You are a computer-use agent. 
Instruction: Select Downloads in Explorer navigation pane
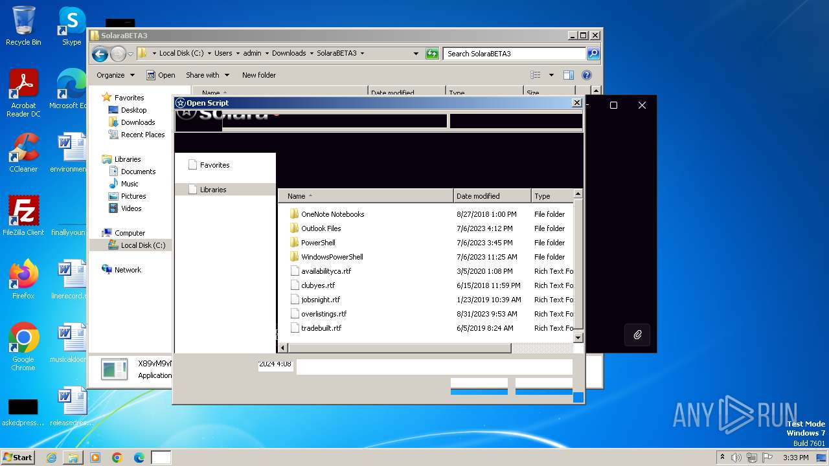138,122
